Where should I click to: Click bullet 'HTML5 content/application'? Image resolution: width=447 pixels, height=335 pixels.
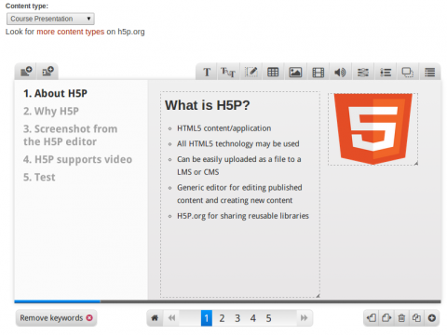click(x=223, y=128)
